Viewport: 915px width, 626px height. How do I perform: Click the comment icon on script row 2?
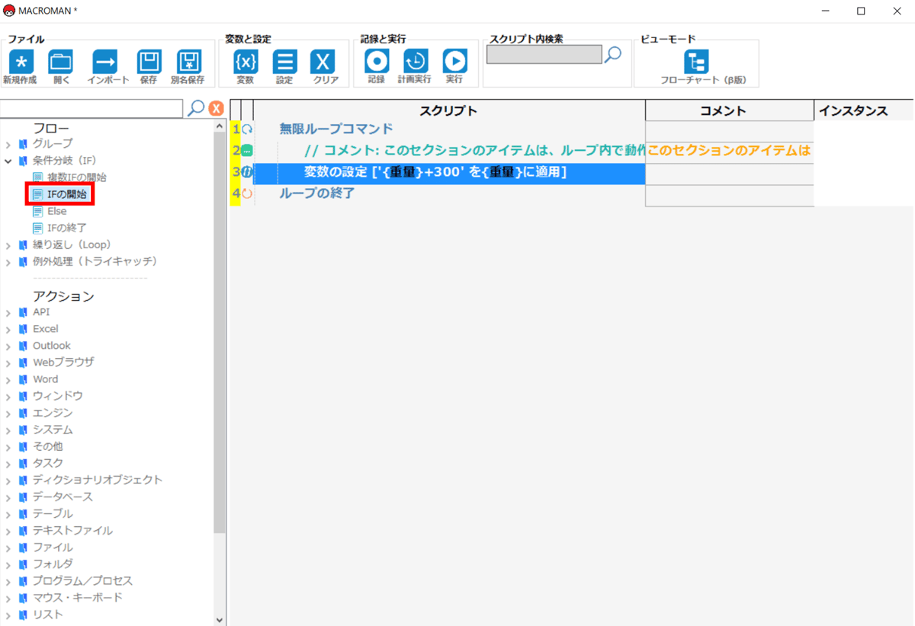pos(247,151)
